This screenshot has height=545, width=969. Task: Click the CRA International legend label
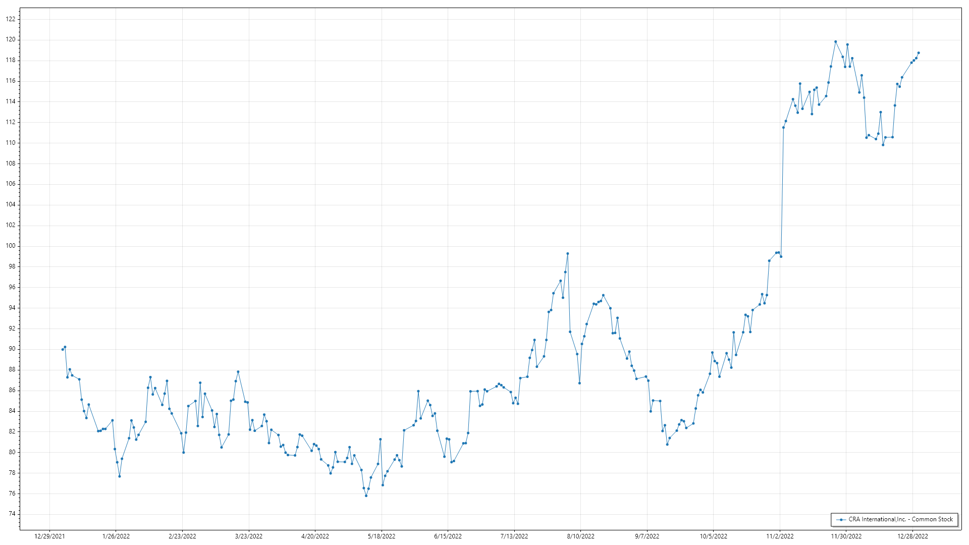[x=900, y=519]
